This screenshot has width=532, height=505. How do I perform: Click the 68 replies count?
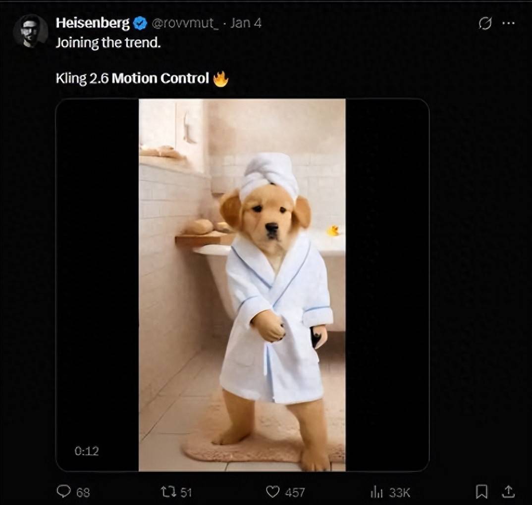pos(83,492)
